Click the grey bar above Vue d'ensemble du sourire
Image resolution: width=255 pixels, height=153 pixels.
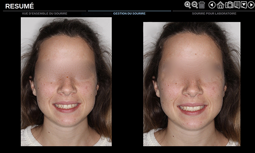tap(45, 11)
